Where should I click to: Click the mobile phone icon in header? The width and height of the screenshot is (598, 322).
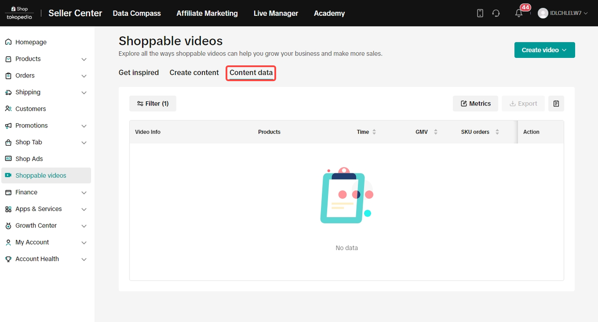pyautogui.click(x=480, y=13)
